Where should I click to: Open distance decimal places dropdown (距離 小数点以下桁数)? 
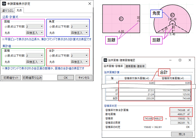(35, 26)
